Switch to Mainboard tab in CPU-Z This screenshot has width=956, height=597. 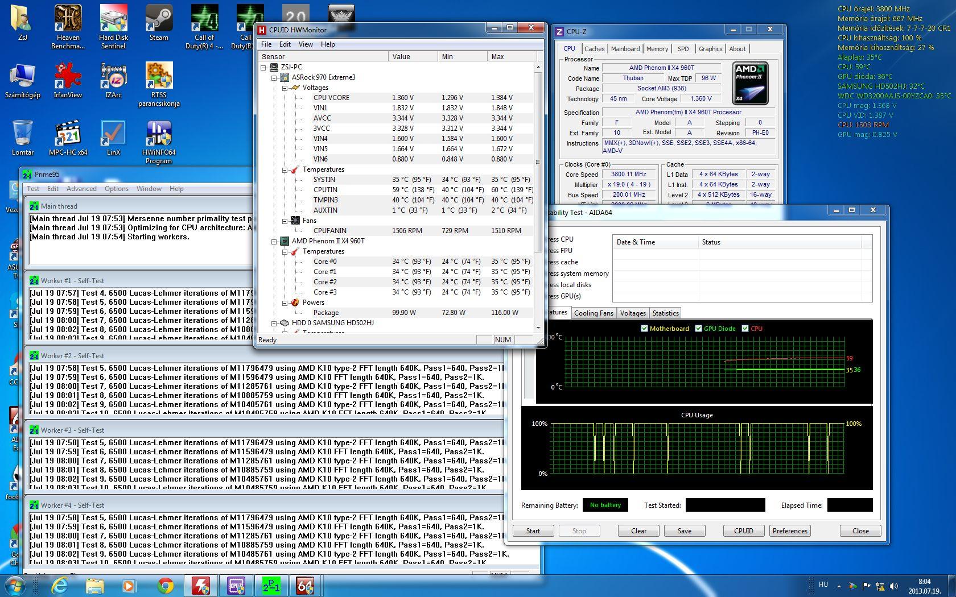[x=625, y=49]
